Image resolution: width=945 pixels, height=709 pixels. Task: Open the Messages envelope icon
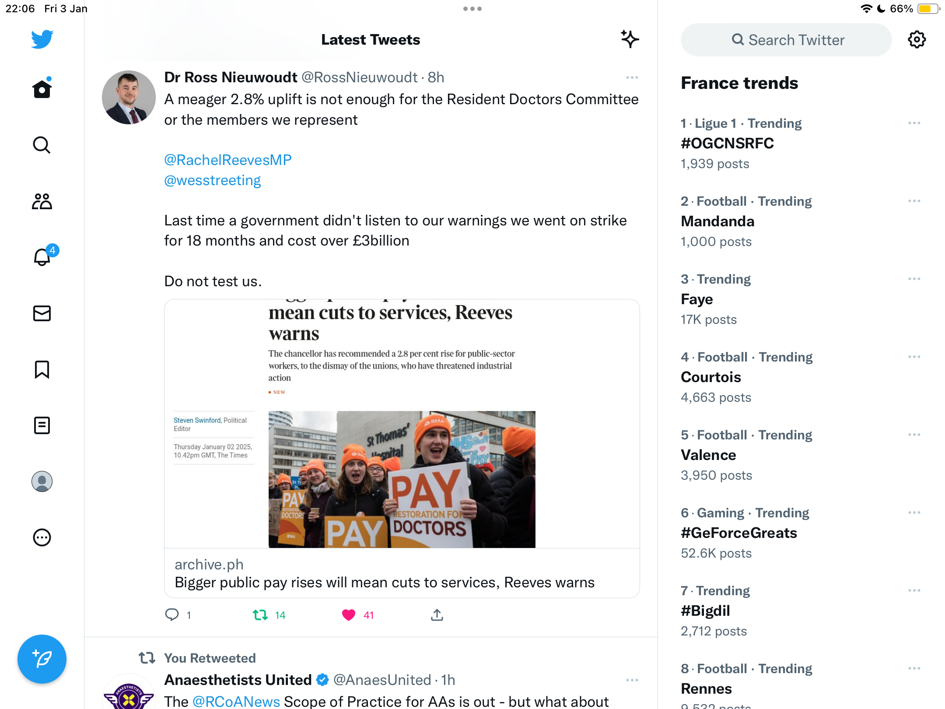[x=42, y=313]
